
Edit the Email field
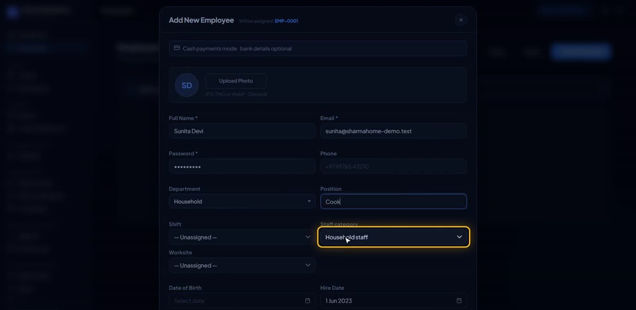394,131
